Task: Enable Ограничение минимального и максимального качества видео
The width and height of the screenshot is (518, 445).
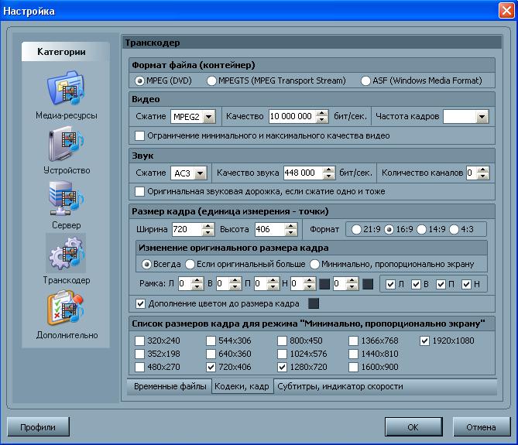Action: point(139,135)
